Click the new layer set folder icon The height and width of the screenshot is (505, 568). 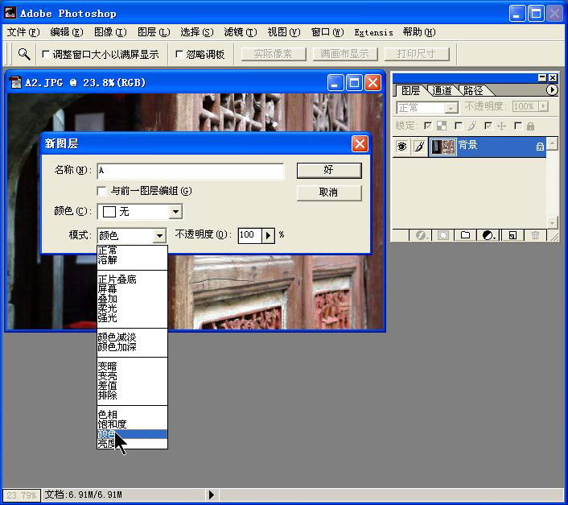click(x=465, y=235)
